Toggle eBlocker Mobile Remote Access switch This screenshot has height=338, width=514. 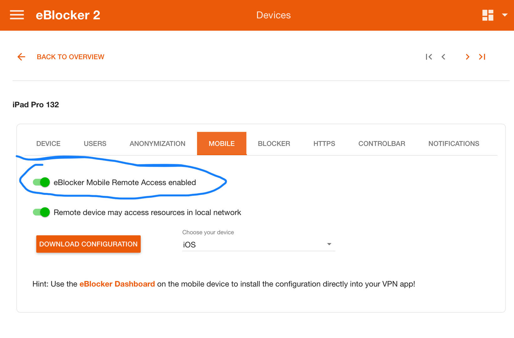click(x=41, y=182)
